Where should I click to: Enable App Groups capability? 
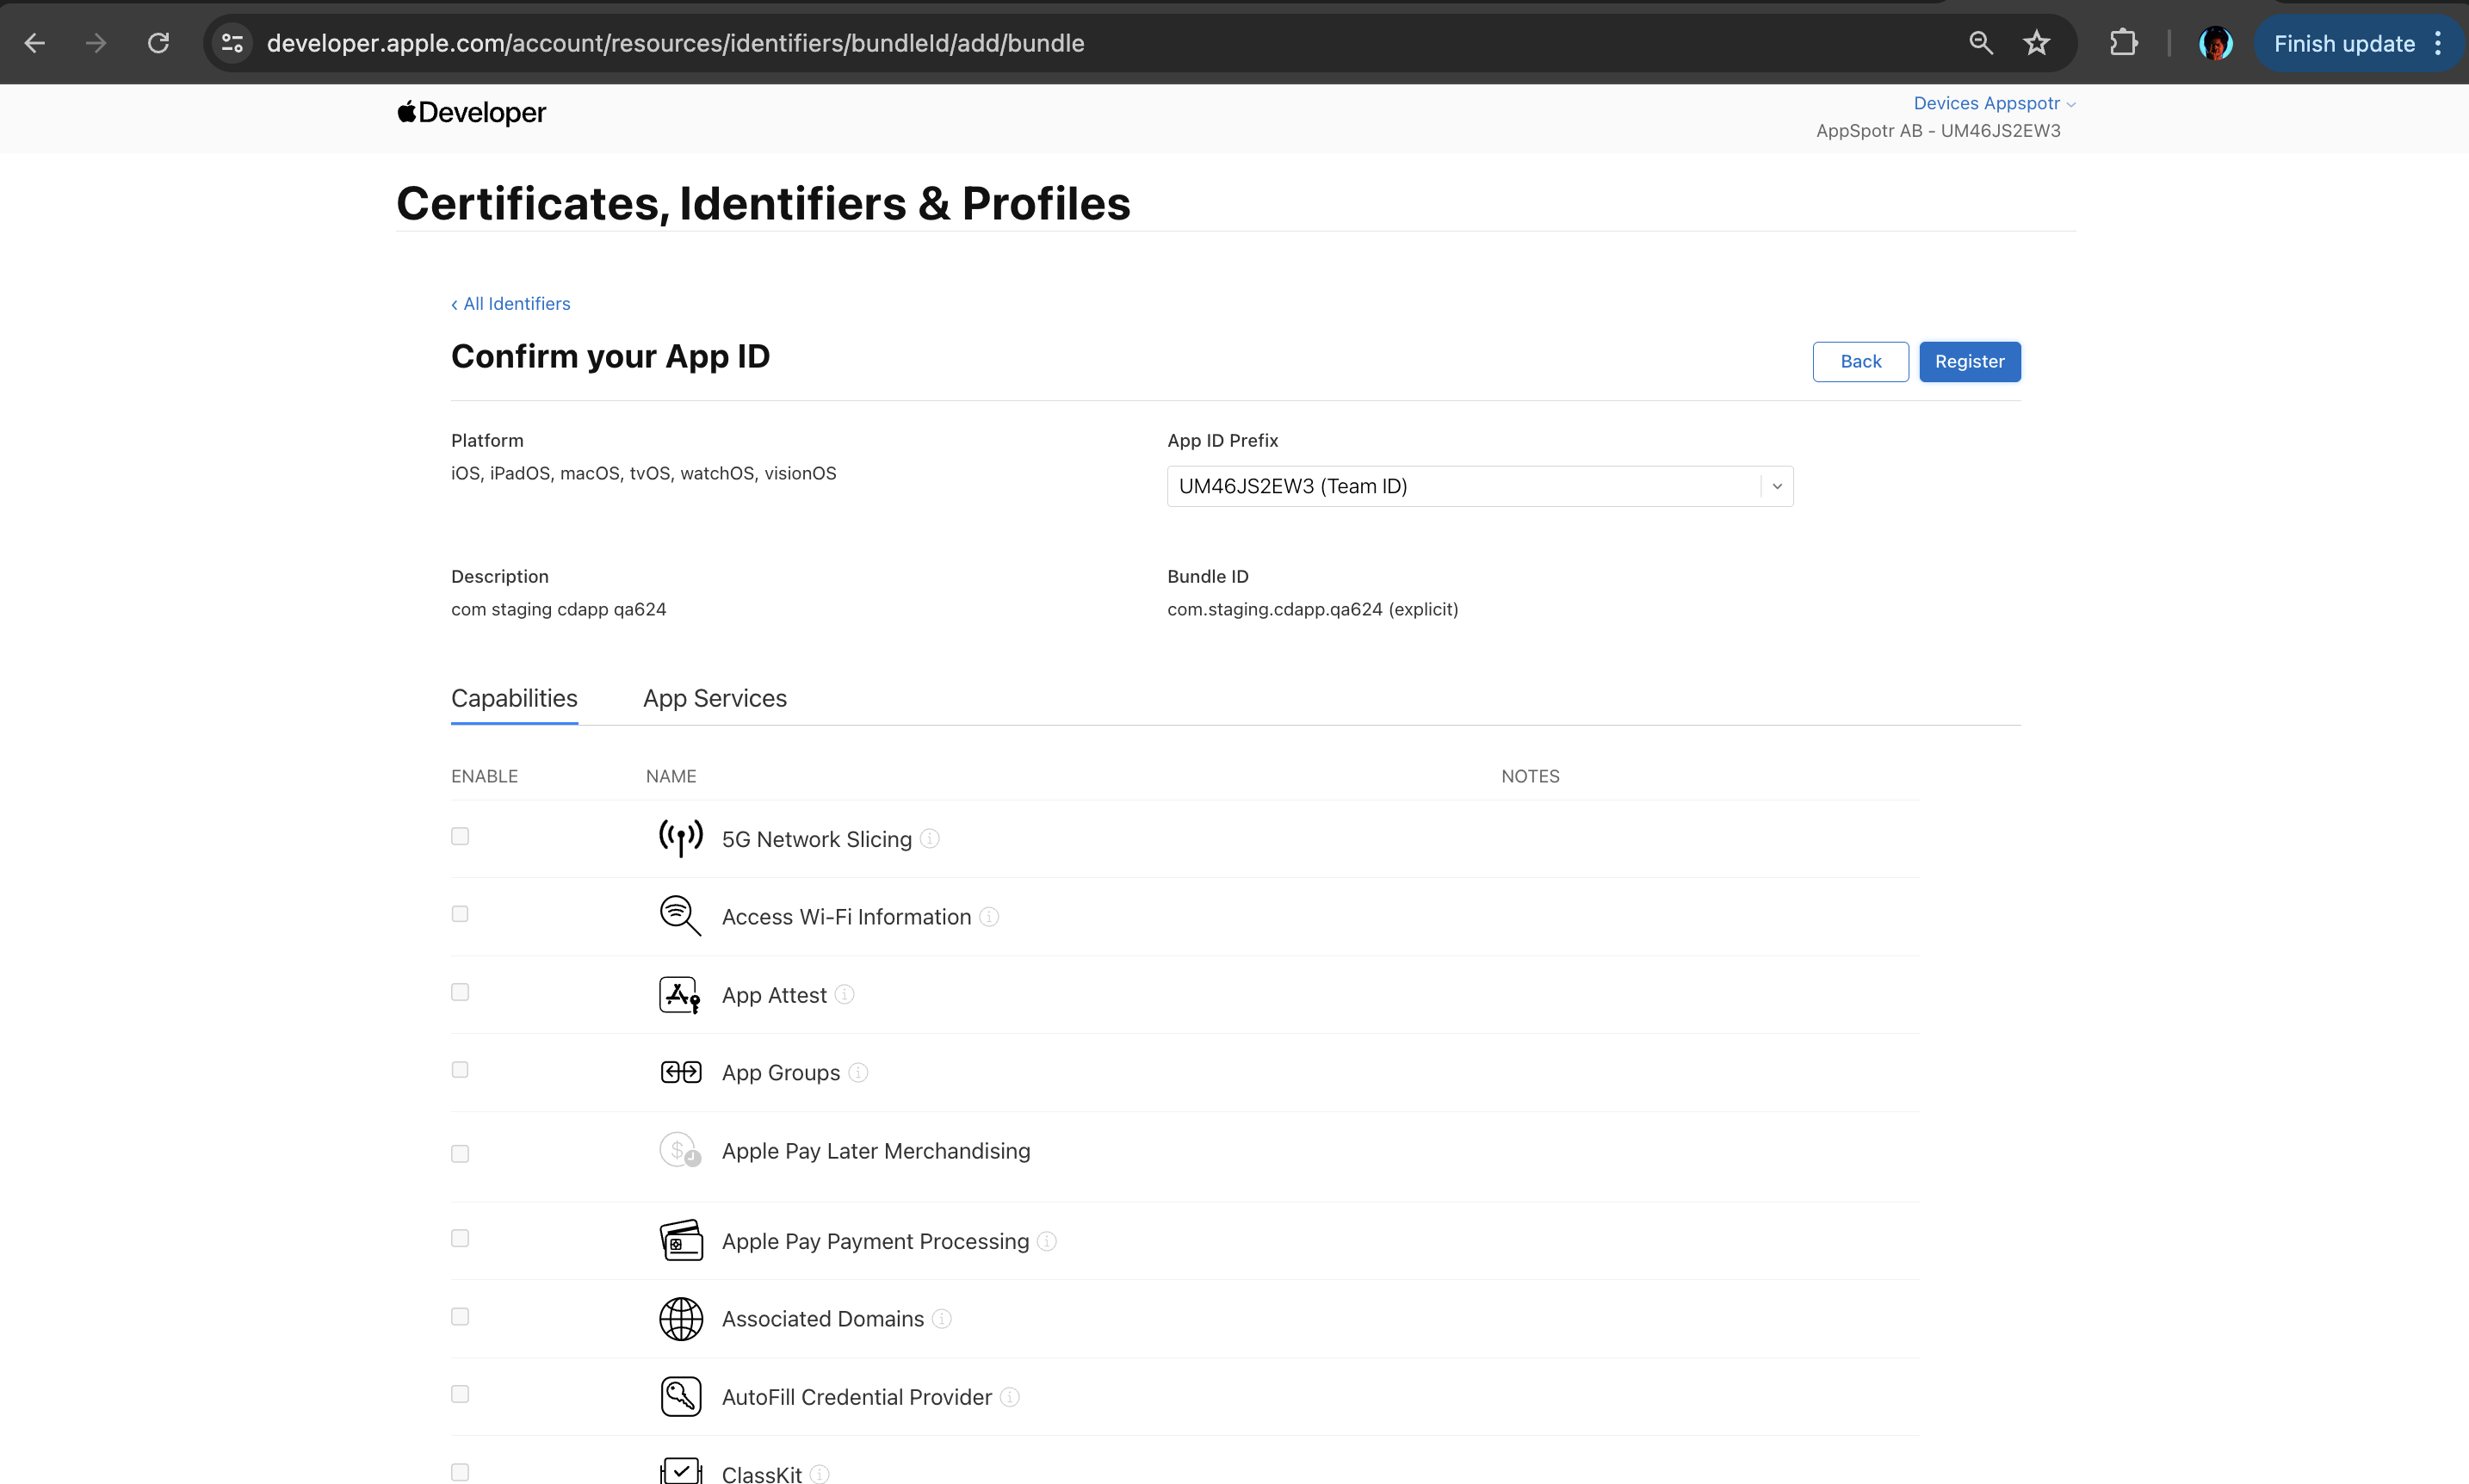(x=460, y=1070)
